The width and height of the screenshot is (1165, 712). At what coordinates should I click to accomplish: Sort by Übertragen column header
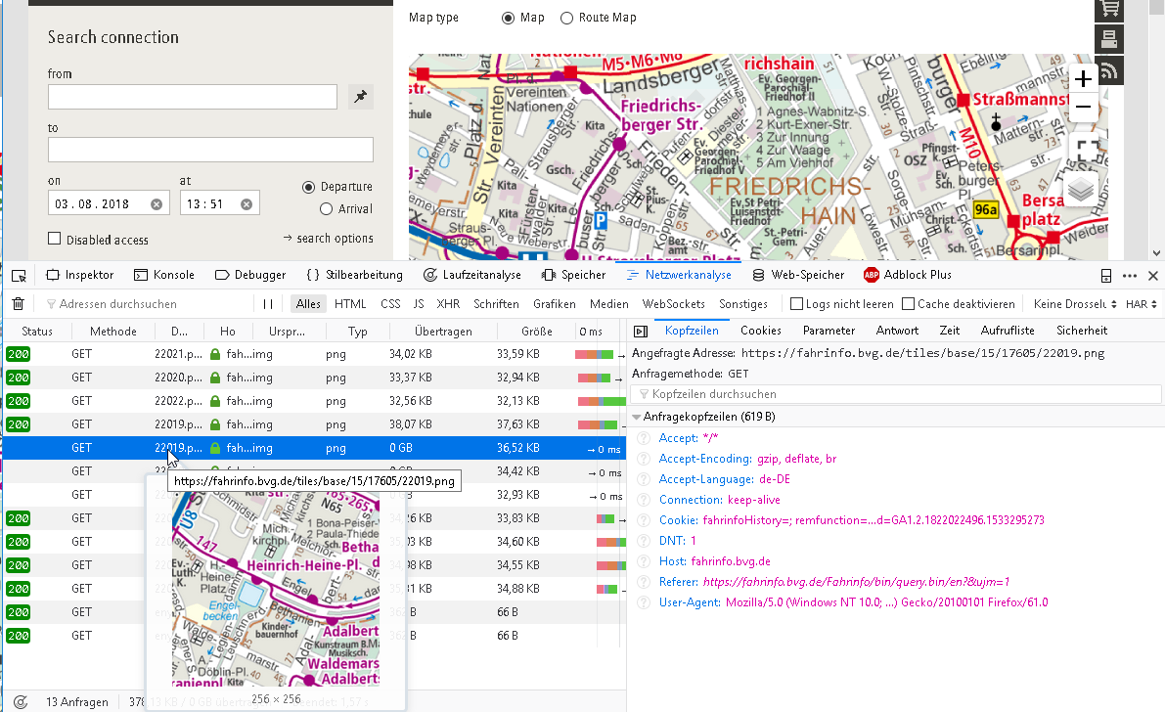443,332
